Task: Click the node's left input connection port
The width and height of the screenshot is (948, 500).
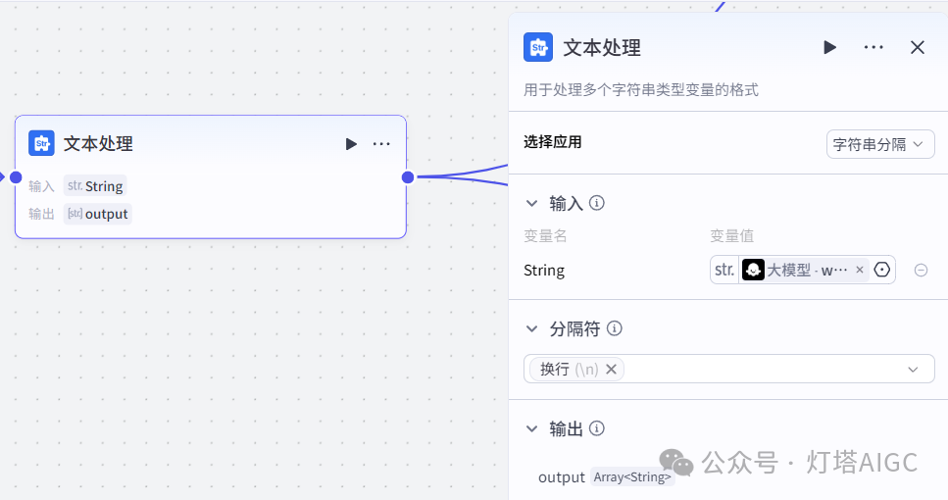Action: click(x=16, y=177)
